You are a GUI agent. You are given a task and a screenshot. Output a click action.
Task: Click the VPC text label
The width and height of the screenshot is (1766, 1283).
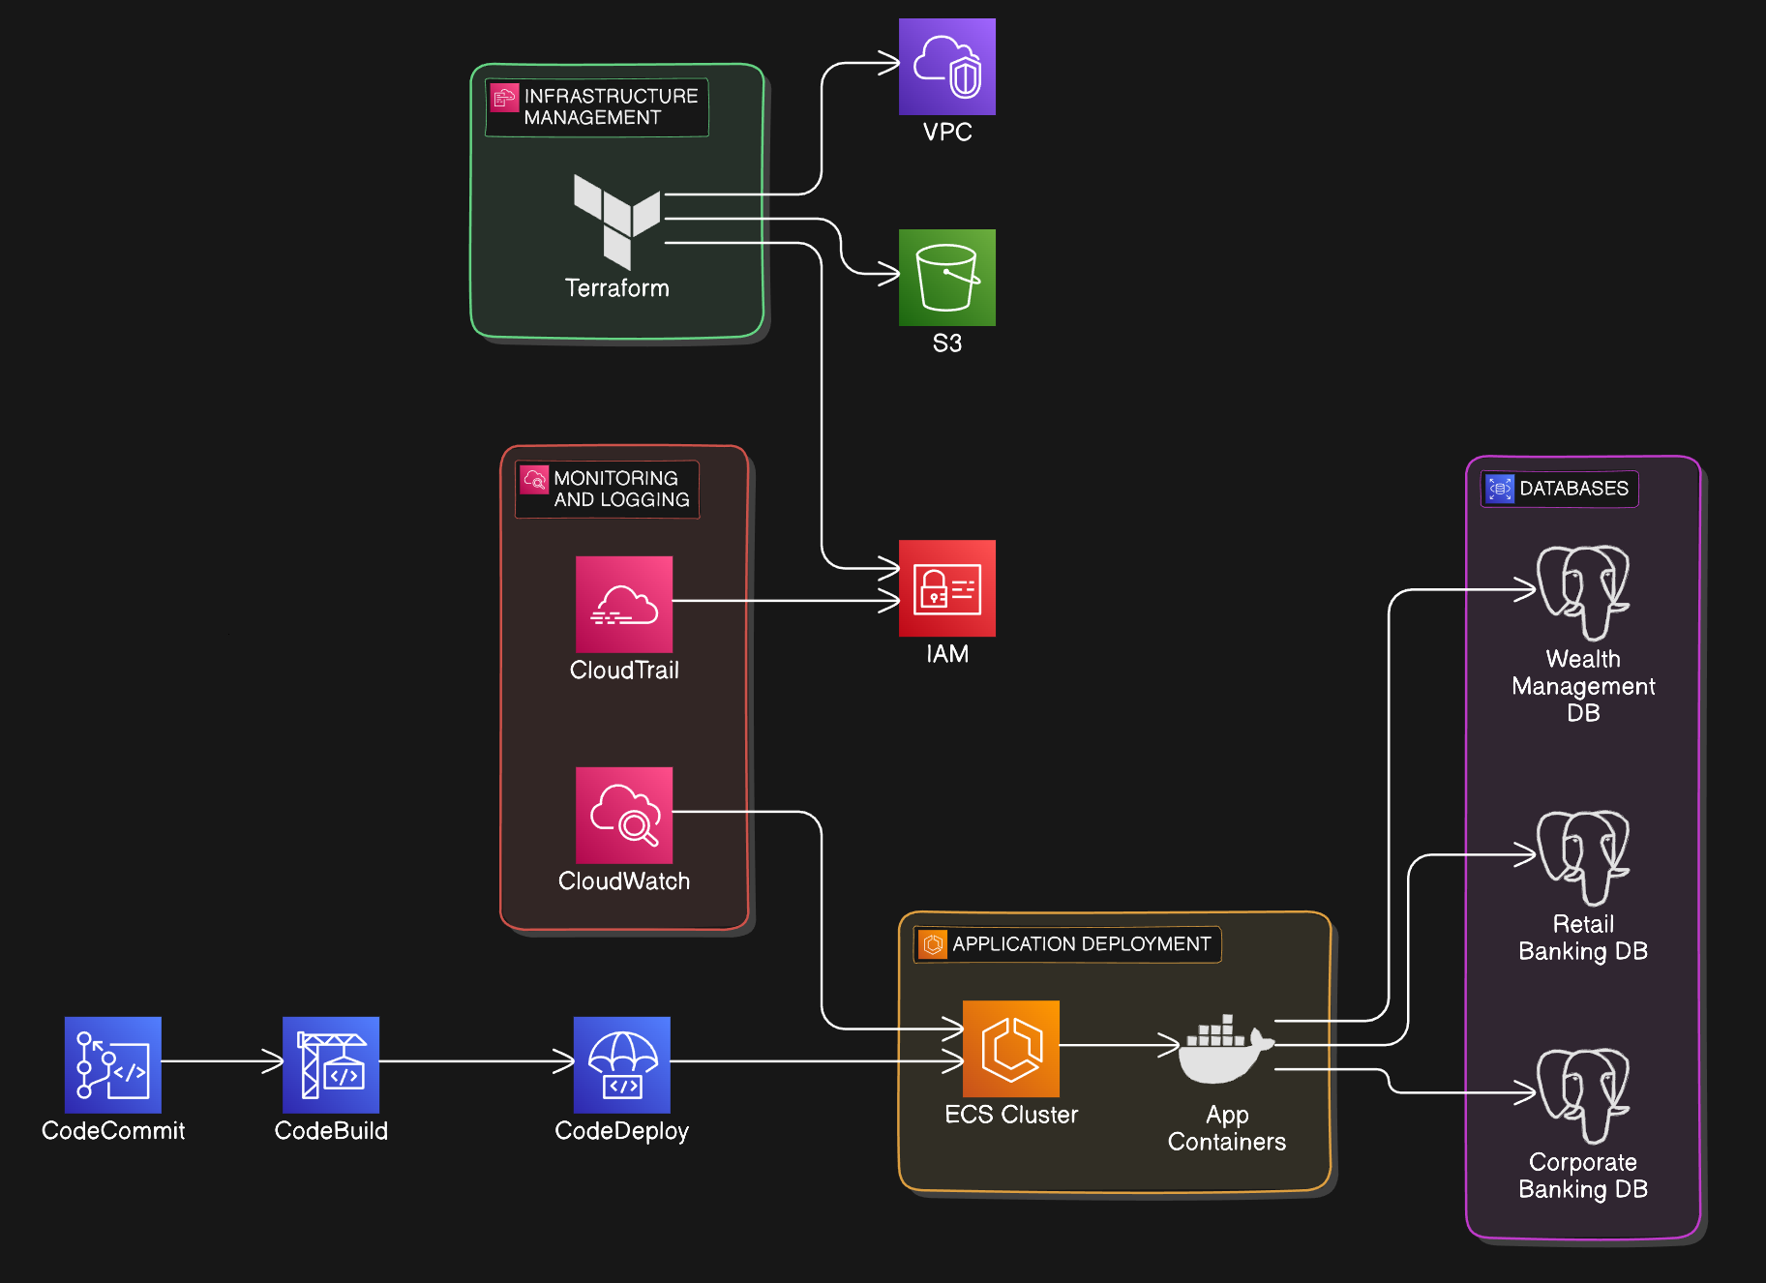[947, 133]
